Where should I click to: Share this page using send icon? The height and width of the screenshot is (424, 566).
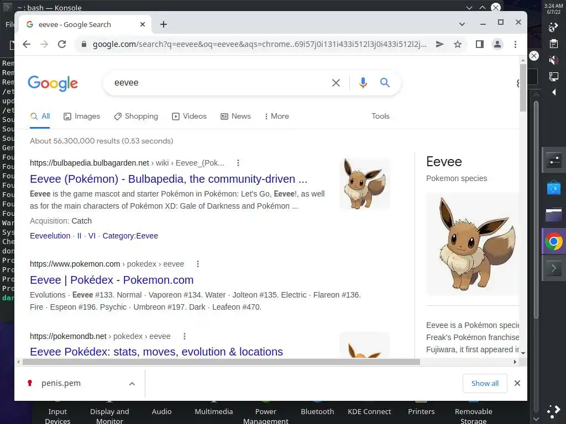(439, 44)
